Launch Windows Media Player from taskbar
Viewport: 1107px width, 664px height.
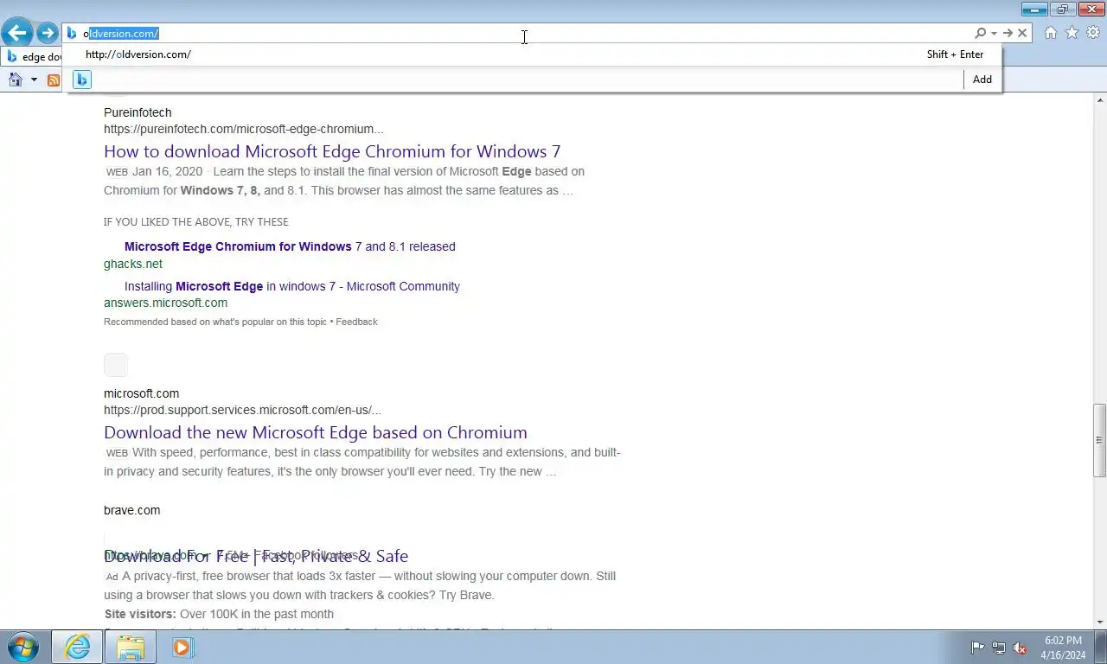[x=182, y=647]
